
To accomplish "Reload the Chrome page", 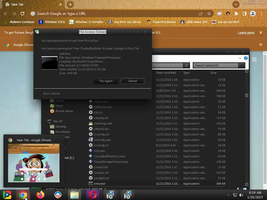I will [22, 14].
